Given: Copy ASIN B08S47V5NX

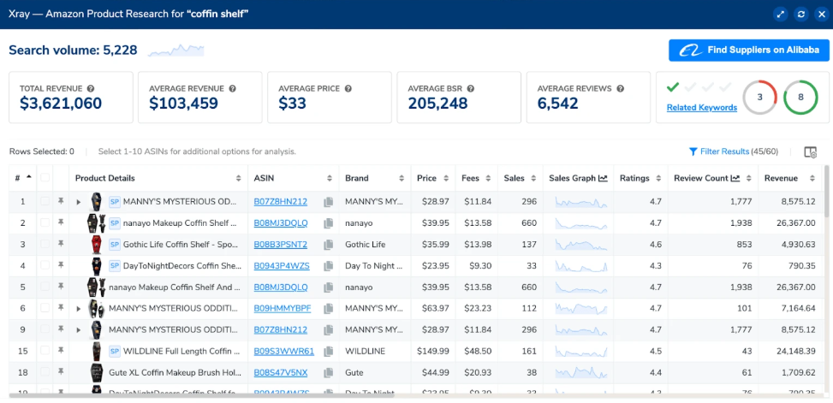Looking at the screenshot, I should [x=328, y=372].
